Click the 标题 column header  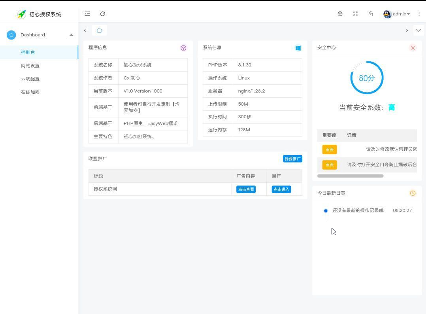click(x=98, y=176)
